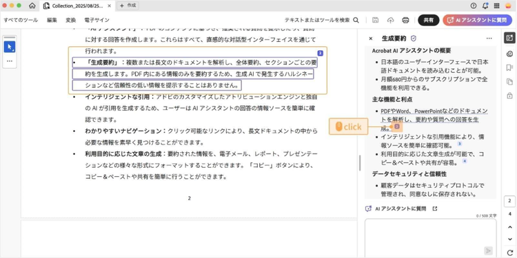The height and width of the screenshot is (258, 517).
Task: Click the + 作成 button
Action: pyautogui.click(x=128, y=6)
